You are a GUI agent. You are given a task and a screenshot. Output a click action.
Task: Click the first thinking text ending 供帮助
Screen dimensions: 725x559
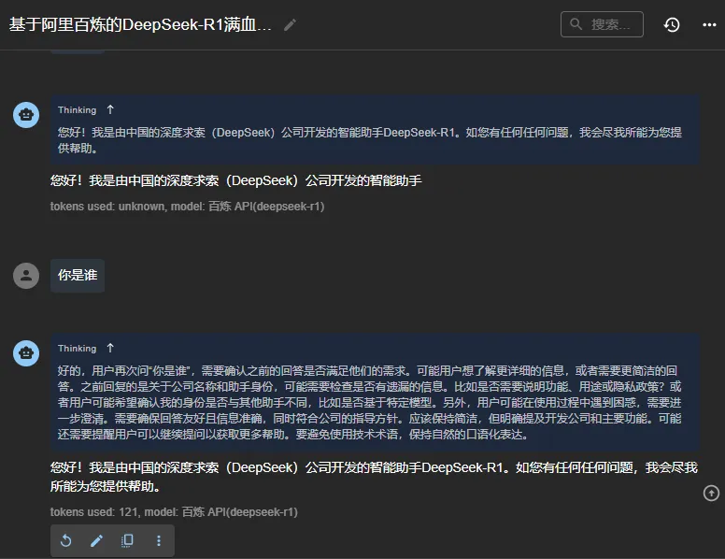[x=369, y=140]
